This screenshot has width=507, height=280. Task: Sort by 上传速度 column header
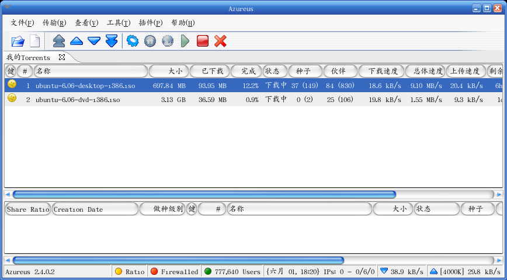click(x=466, y=71)
